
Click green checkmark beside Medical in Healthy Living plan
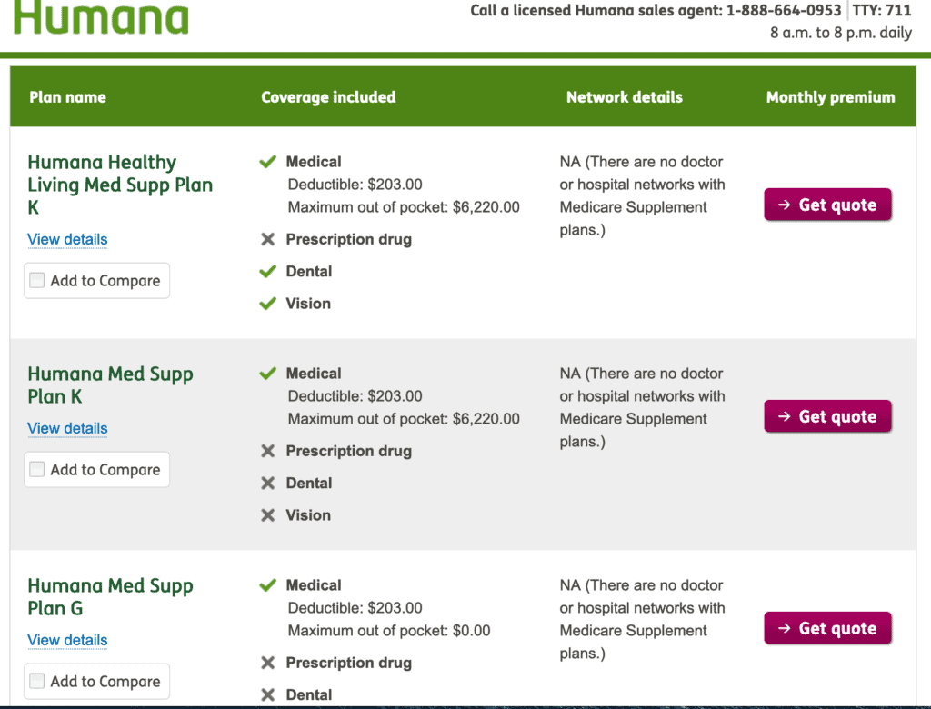pos(267,162)
